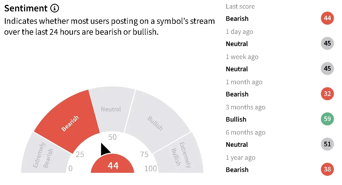Click the Bearish label under 1 year ago

coord(237,170)
